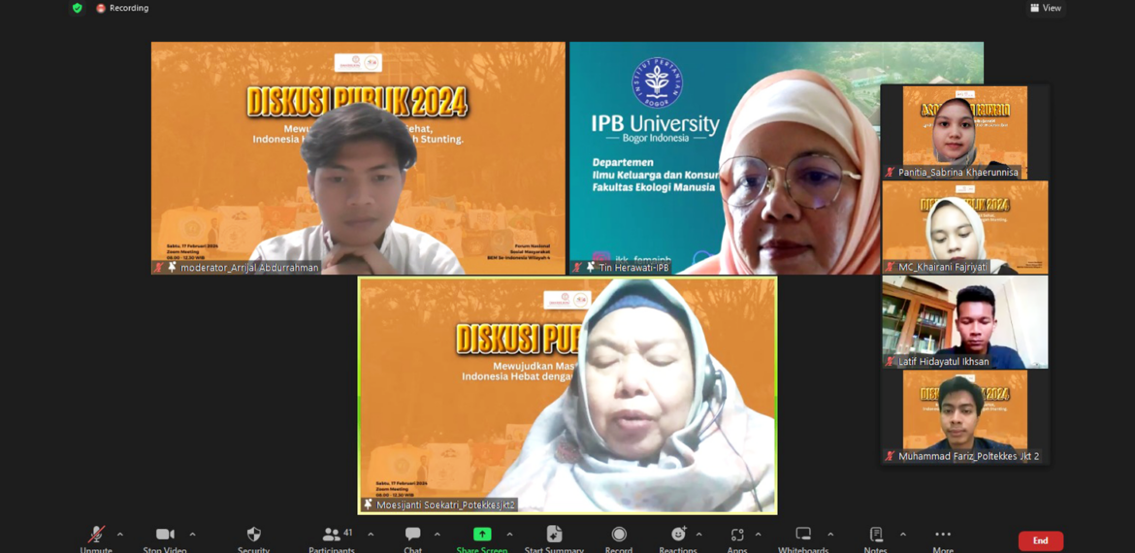1135x553 pixels.
Task: Click muted mic icon on MC_Khairani tile
Action: coord(891,267)
